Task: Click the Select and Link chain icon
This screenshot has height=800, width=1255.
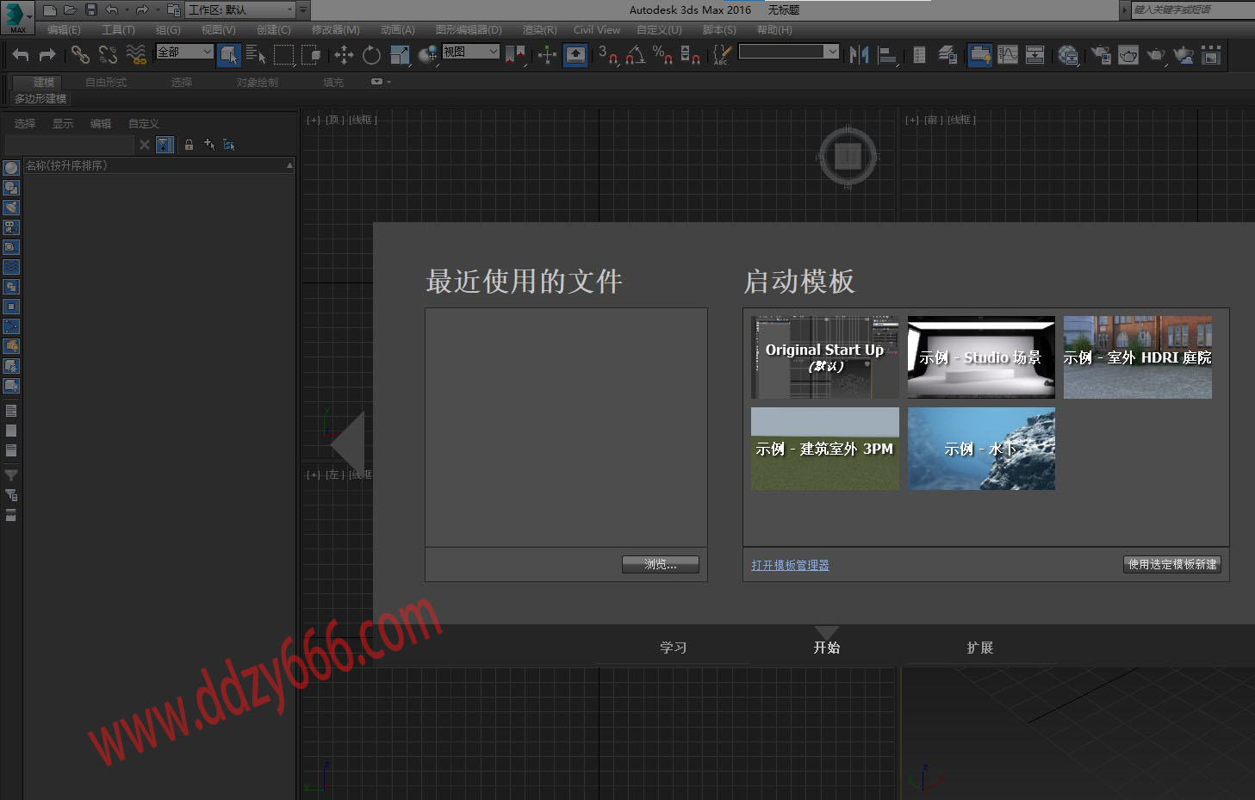Action: coord(80,55)
